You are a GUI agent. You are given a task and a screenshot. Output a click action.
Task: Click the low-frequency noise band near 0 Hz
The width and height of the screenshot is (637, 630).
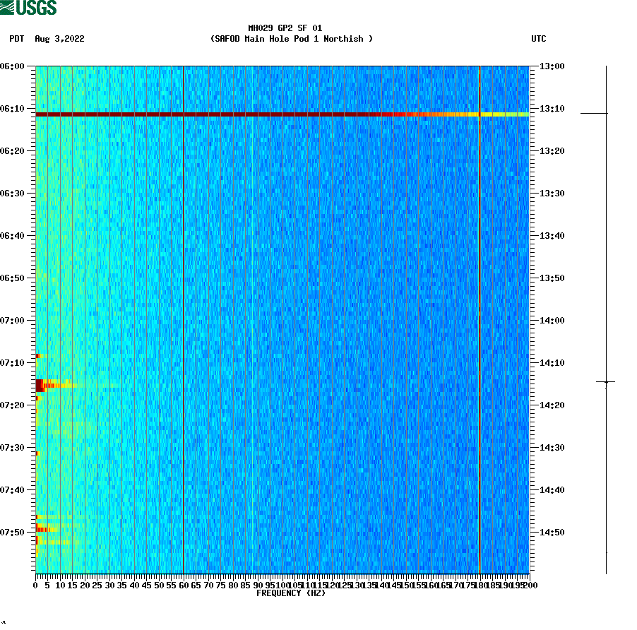tap(37, 283)
